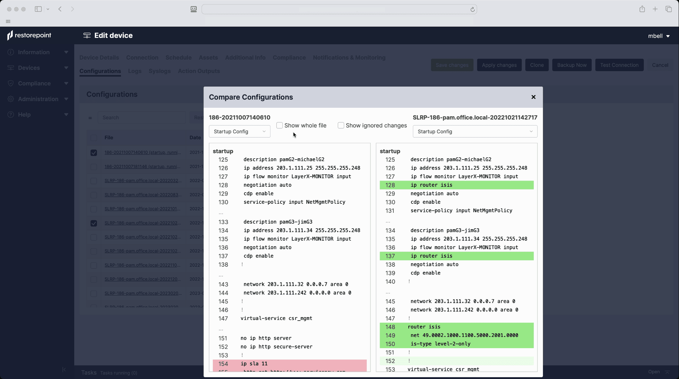Open the Action Outputs tab
This screenshot has height=379, width=679.
(199, 71)
